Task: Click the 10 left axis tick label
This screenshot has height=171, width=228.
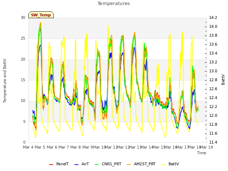Action: [23, 100]
